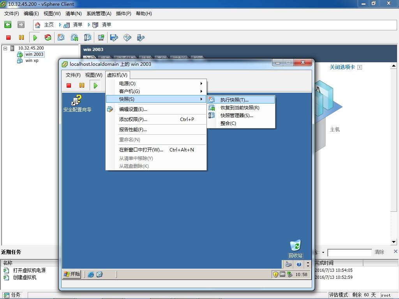Image resolution: width=399 pixels, height=299 pixels.
Task: Click the keyboard icon in guest language bar
Action: tap(288, 264)
